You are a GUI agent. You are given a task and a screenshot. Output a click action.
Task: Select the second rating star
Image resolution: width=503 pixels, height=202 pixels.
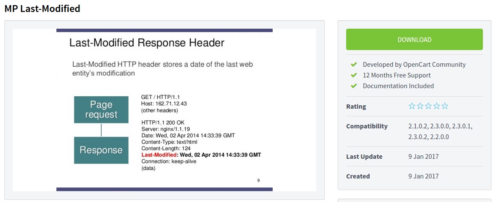pos(420,106)
